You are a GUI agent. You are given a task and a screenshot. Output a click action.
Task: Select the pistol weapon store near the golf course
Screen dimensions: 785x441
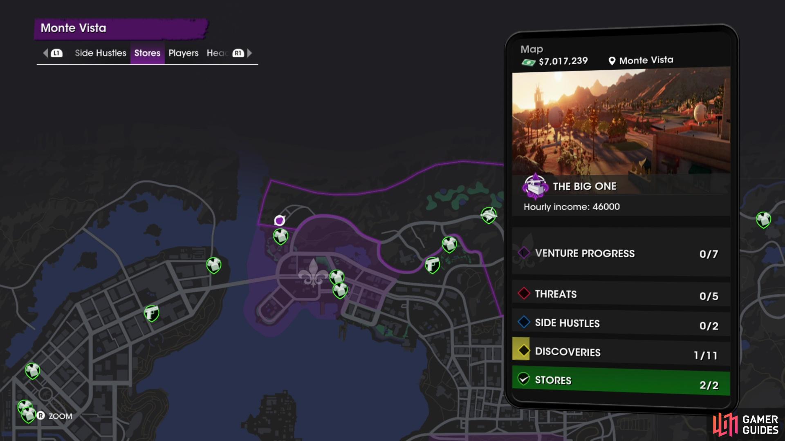click(432, 265)
